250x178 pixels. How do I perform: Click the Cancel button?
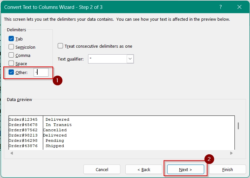[102, 169]
